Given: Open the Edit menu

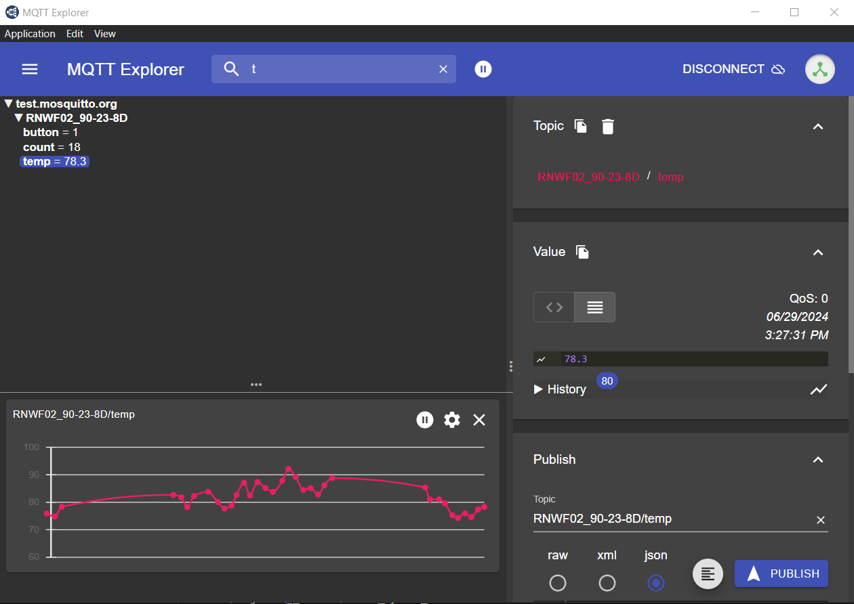Looking at the screenshot, I should (x=75, y=33).
